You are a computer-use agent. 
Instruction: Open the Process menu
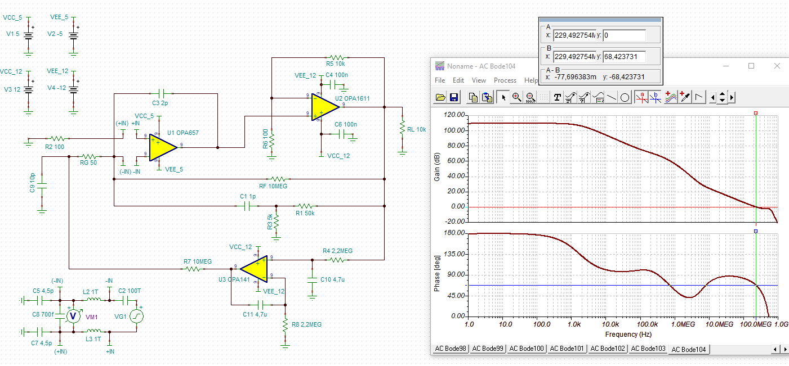pos(505,80)
